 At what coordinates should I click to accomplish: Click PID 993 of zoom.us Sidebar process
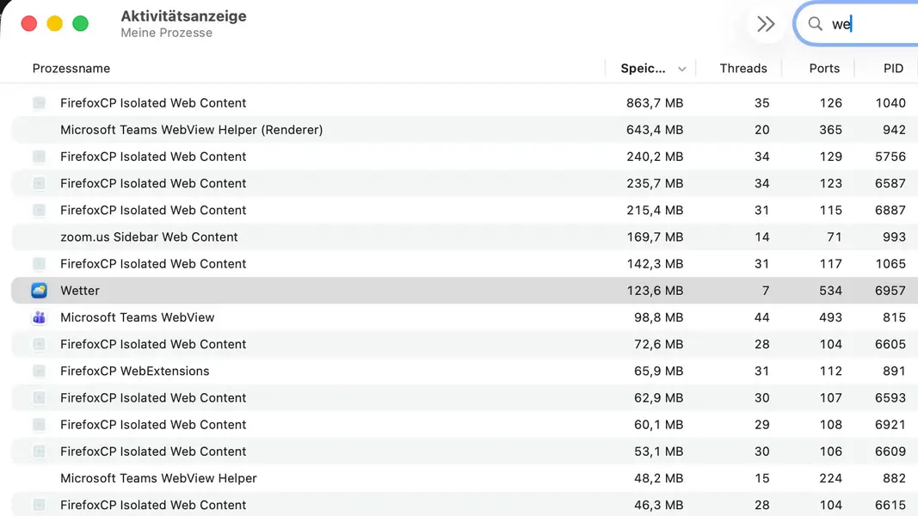point(894,237)
